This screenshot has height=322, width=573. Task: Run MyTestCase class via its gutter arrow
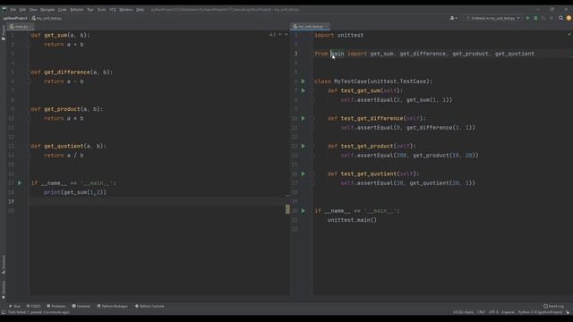(304, 81)
